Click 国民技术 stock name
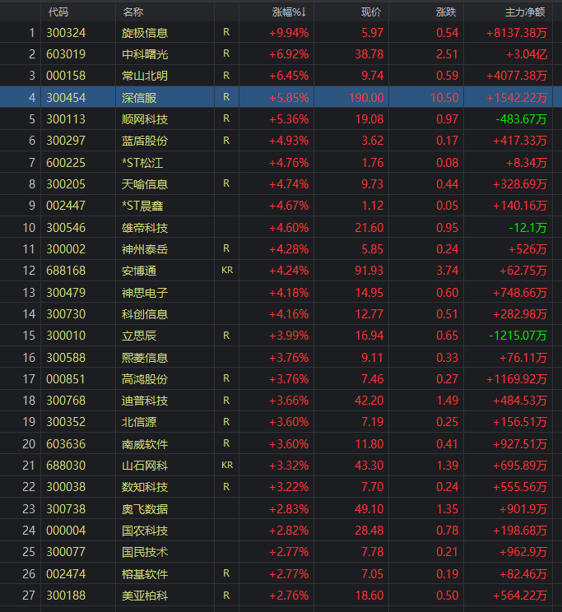 (x=145, y=552)
